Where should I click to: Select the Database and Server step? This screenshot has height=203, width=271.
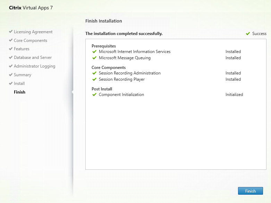click(x=33, y=58)
